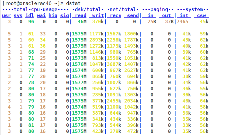Select the 813k write value
Screen dimensions: 227x135
(98, 58)
